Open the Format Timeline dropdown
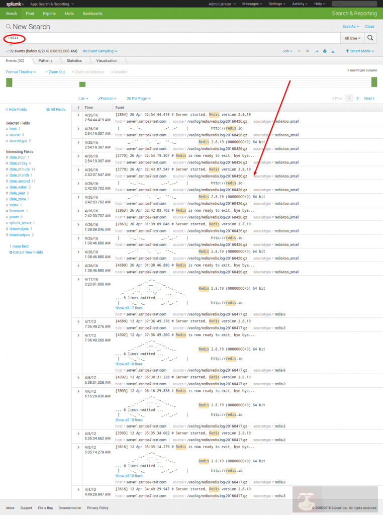 [x=21, y=72]
